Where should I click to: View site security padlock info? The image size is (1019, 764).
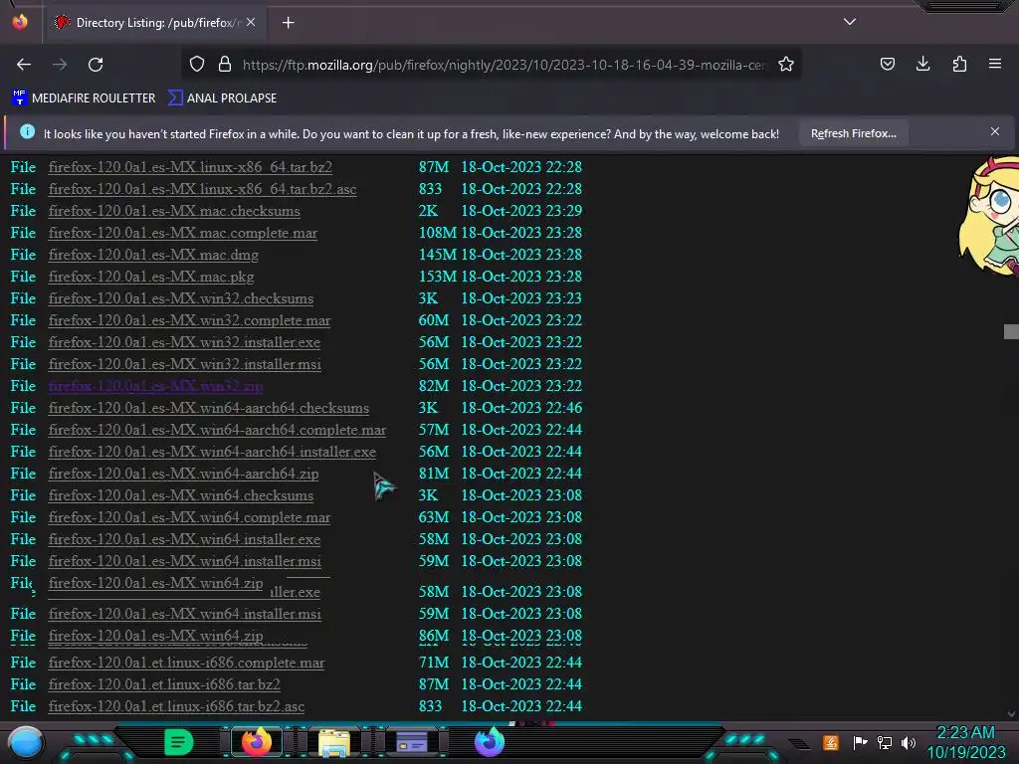coord(225,65)
